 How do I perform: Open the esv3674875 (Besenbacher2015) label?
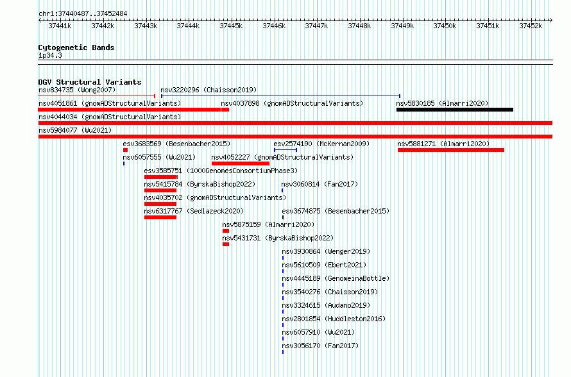click(336, 211)
